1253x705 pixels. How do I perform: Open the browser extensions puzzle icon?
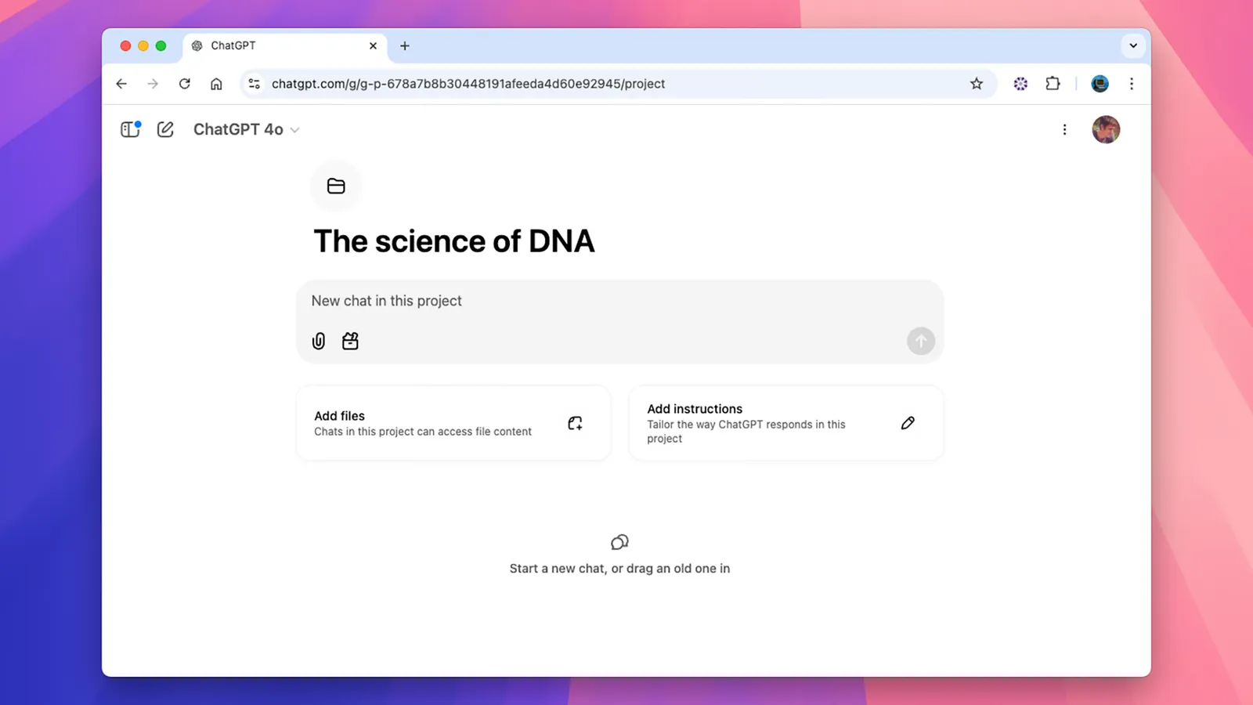1053,84
